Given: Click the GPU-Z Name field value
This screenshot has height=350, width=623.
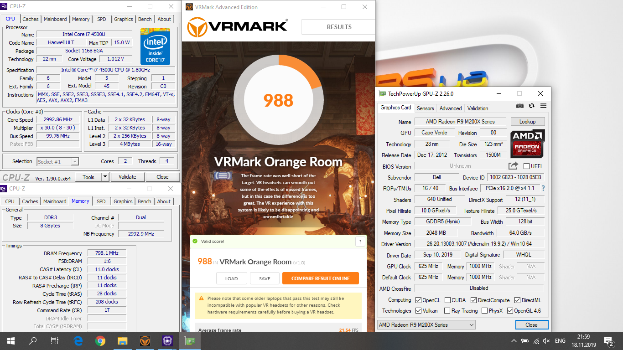Looking at the screenshot, I should coord(460,122).
